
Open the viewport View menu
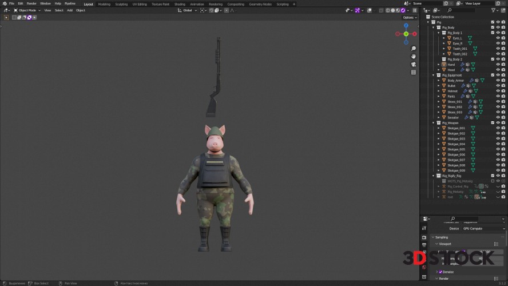point(47,10)
